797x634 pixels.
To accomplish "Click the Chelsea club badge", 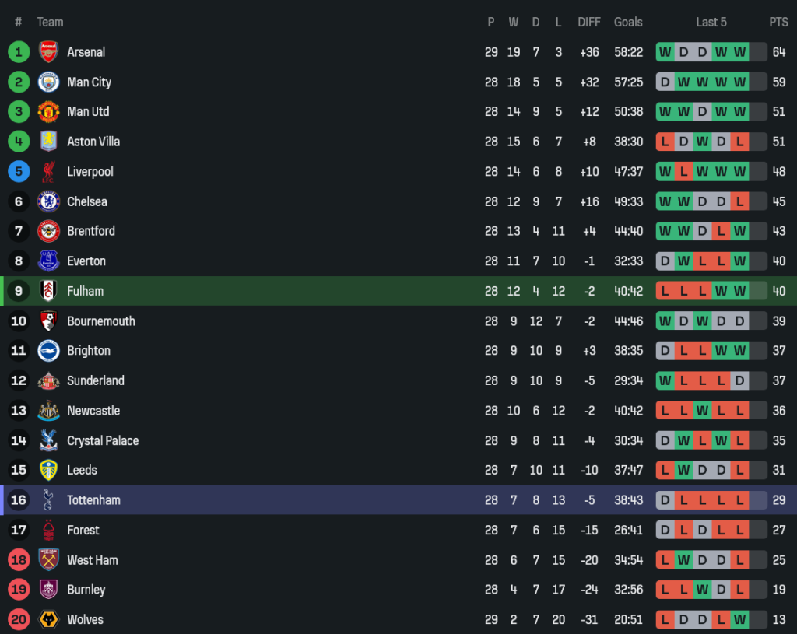I will click(48, 201).
